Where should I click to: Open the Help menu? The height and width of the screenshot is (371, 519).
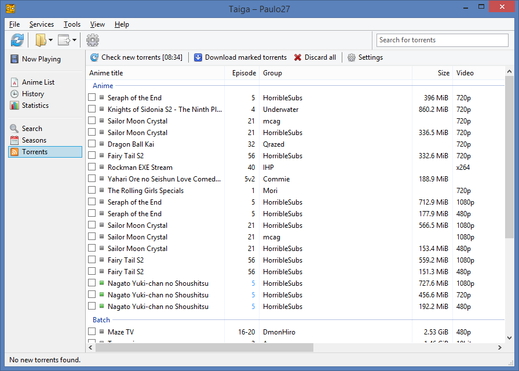pyautogui.click(x=122, y=24)
